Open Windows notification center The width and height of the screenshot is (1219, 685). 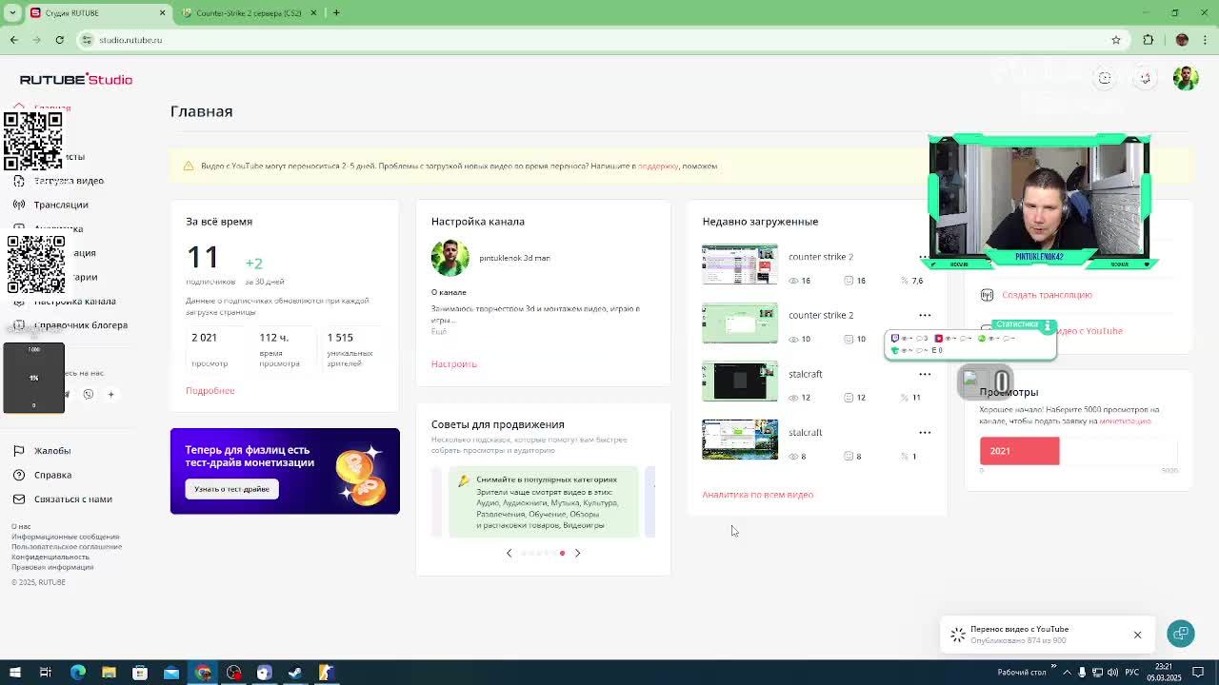coord(1199,673)
